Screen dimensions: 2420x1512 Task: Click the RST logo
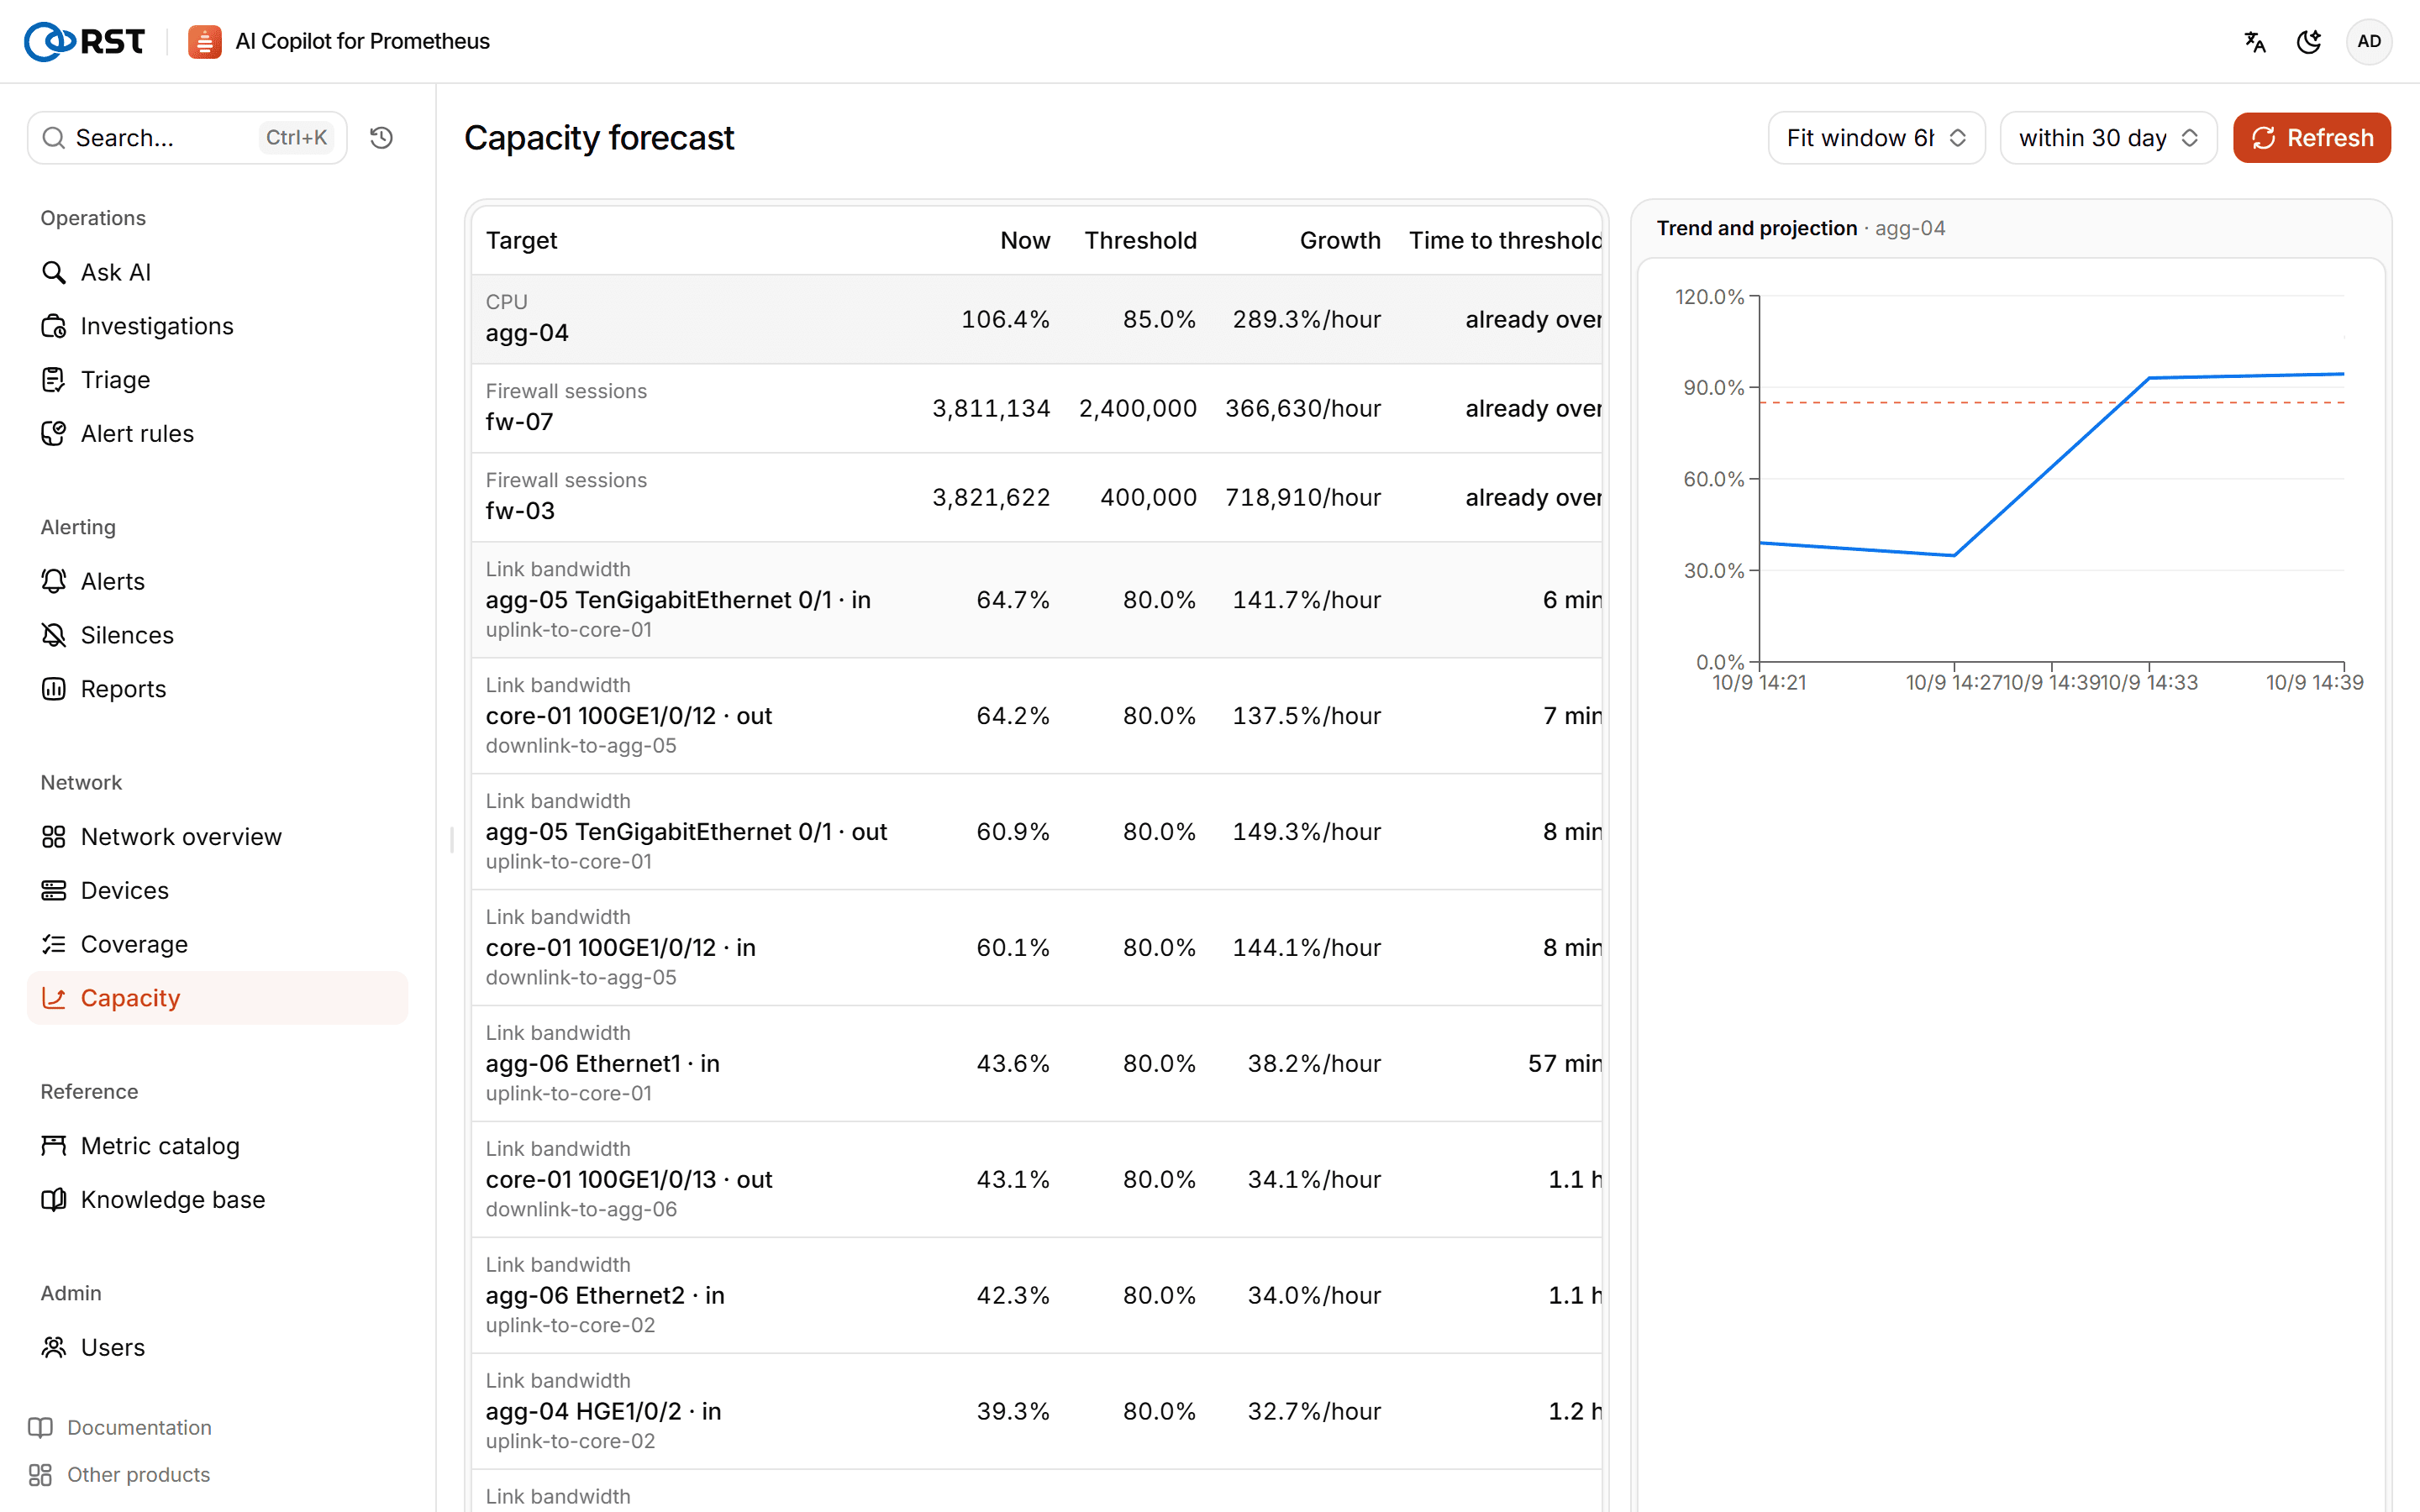[85, 41]
